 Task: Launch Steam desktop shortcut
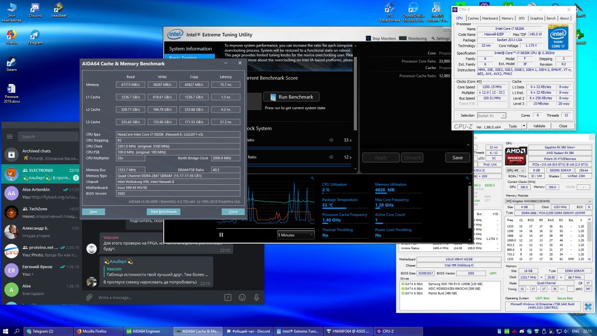11,64
